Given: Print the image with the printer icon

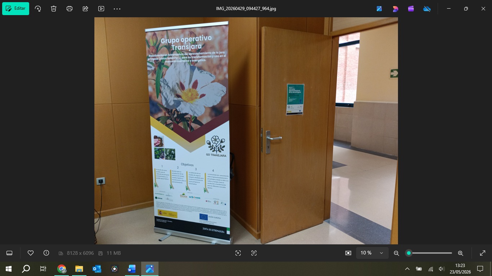Looking at the screenshot, I should (x=70, y=9).
